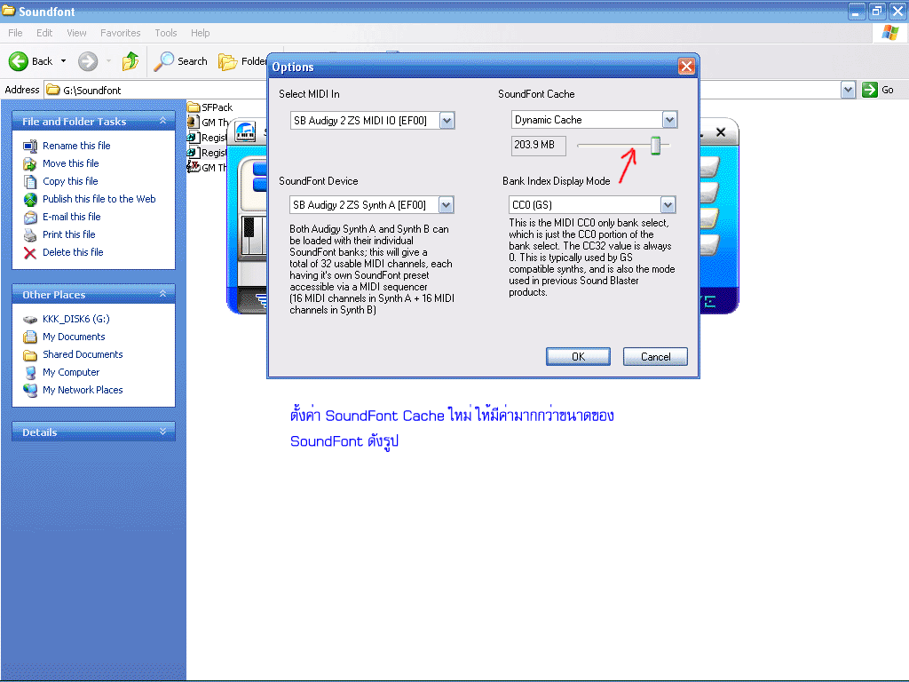Click the Select MIDI In label
Image resolution: width=909 pixels, height=682 pixels.
[x=309, y=94]
